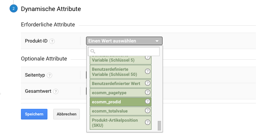This screenshot has width=260, height=140.
Task: Click the search magnifier icon in dropdown
Action: pos(93,51)
